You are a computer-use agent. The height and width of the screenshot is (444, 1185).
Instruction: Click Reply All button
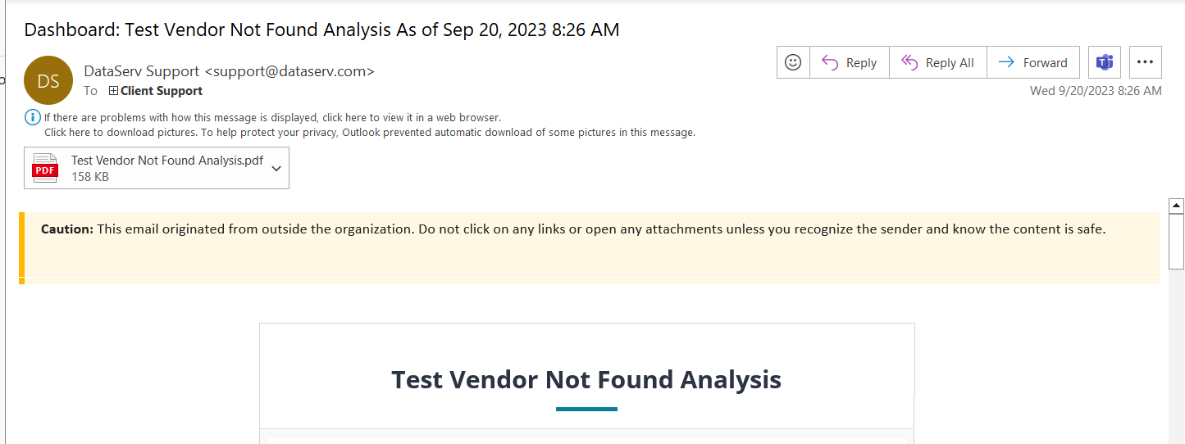(937, 62)
